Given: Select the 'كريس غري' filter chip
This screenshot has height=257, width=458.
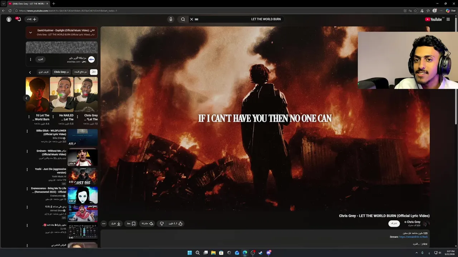Looking at the screenshot, I should [x=44, y=72].
